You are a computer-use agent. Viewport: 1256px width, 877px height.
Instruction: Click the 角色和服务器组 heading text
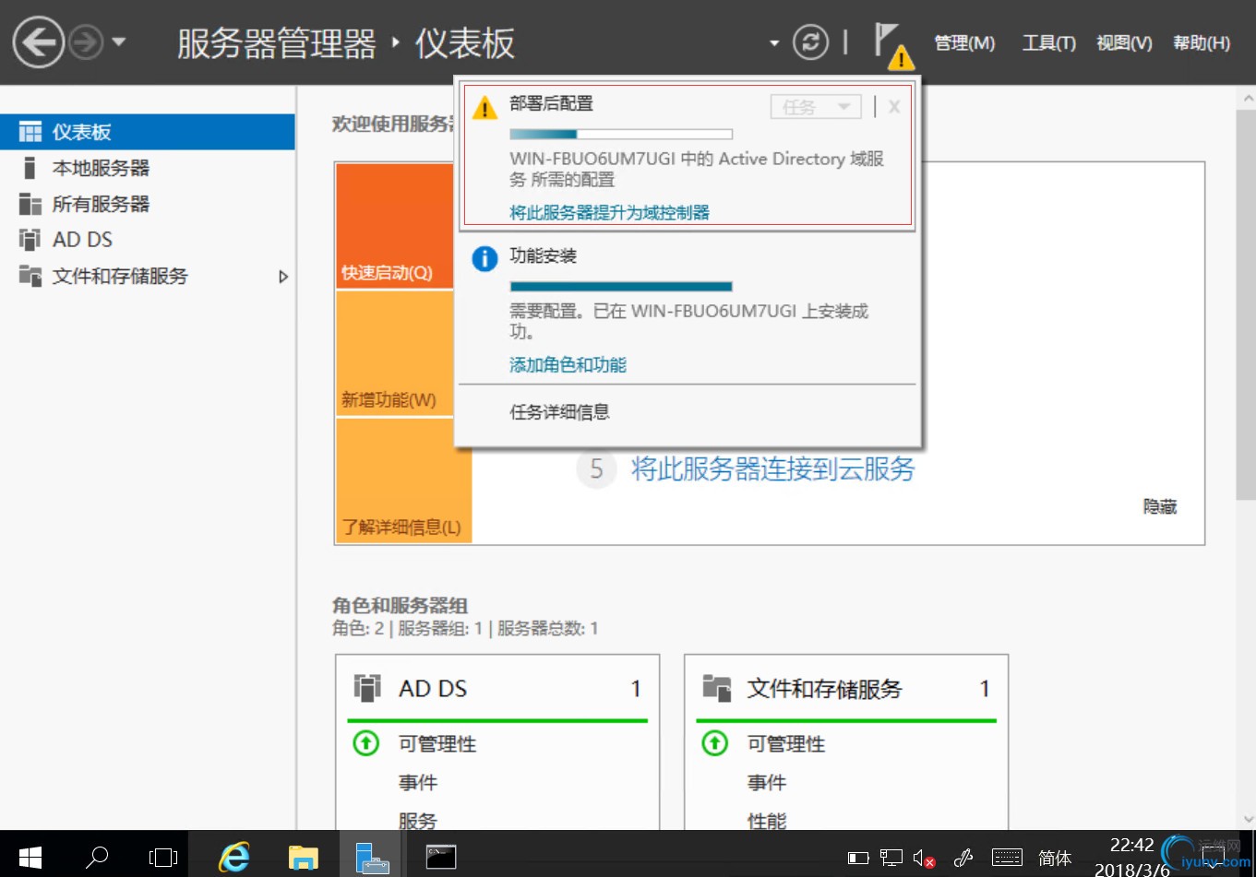(400, 605)
